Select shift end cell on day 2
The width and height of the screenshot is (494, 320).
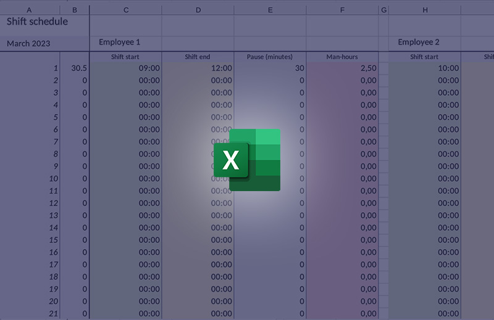click(198, 80)
